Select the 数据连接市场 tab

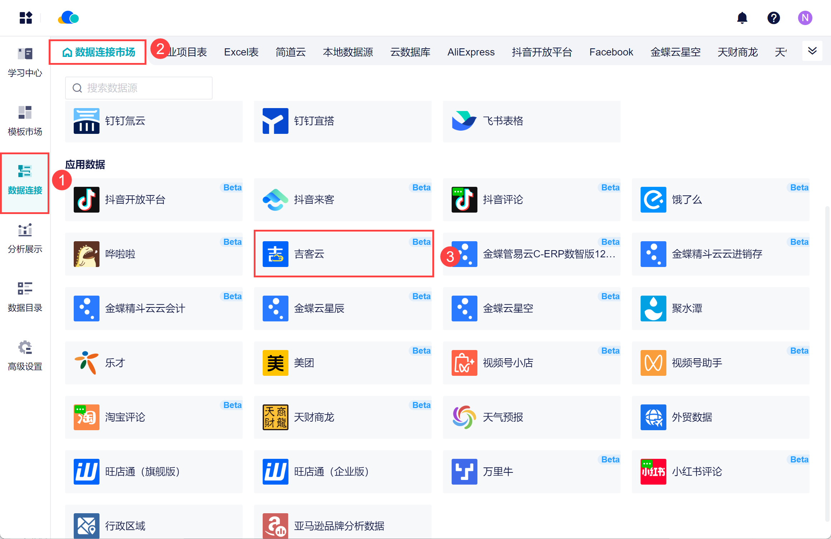click(x=98, y=52)
